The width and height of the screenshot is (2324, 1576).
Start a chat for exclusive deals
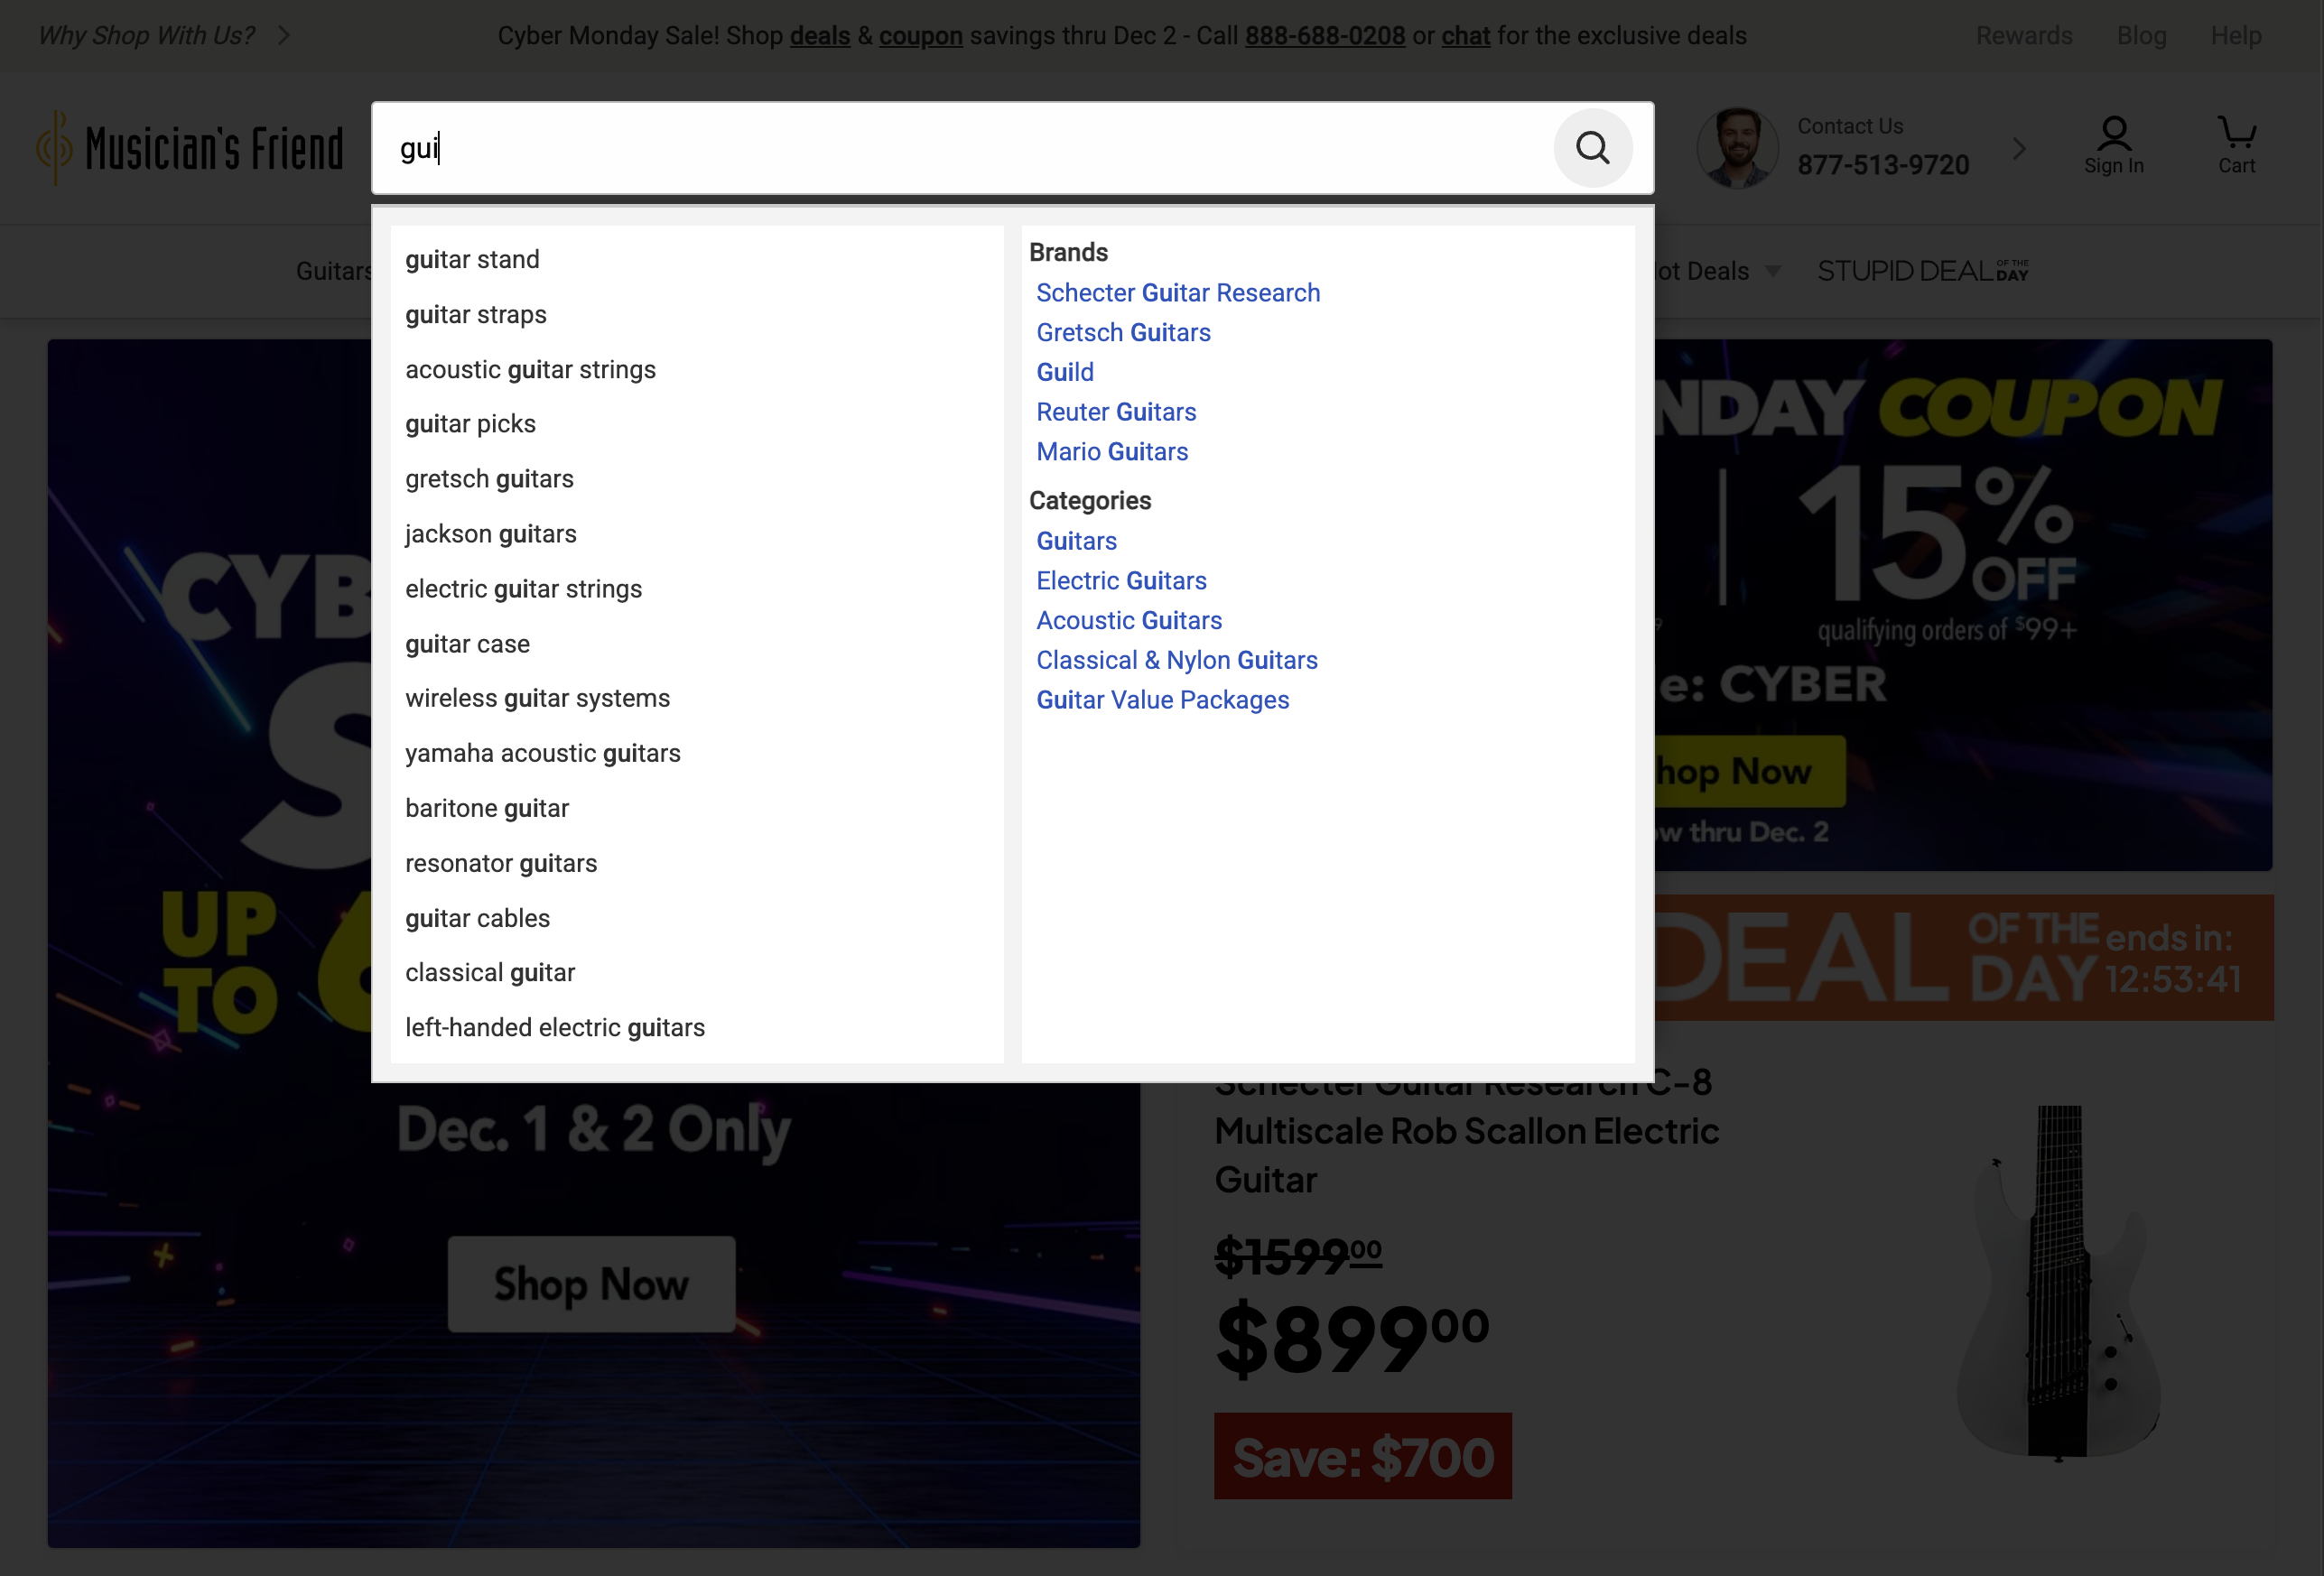click(x=1465, y=36)
